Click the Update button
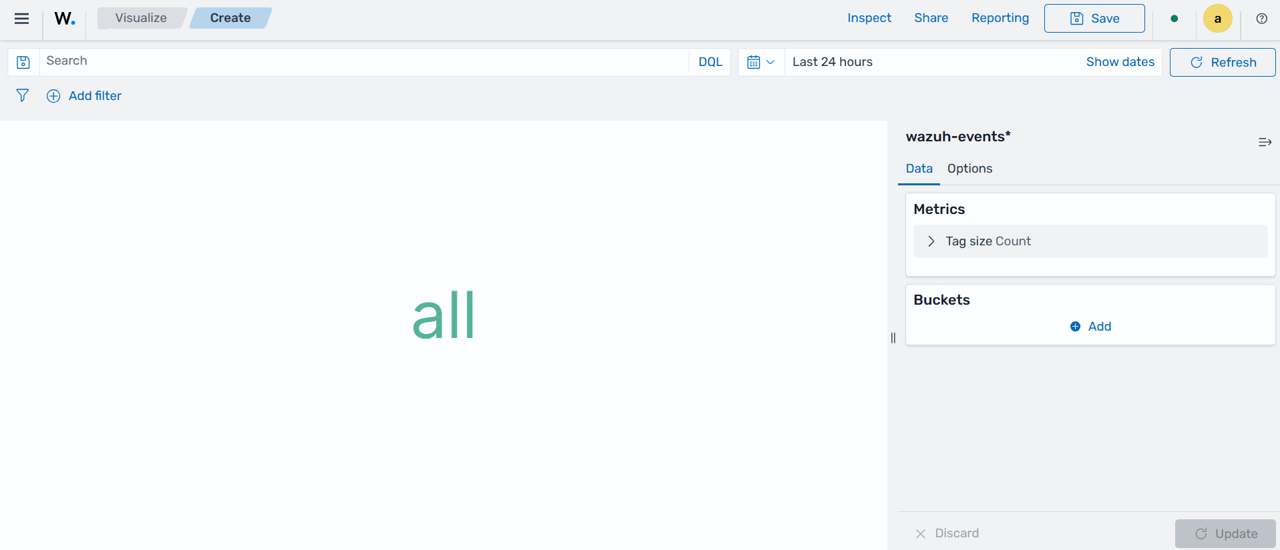 pos(1225,533)
